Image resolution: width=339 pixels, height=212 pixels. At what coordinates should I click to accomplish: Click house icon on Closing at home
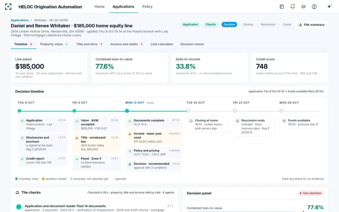tap(191, 121)
